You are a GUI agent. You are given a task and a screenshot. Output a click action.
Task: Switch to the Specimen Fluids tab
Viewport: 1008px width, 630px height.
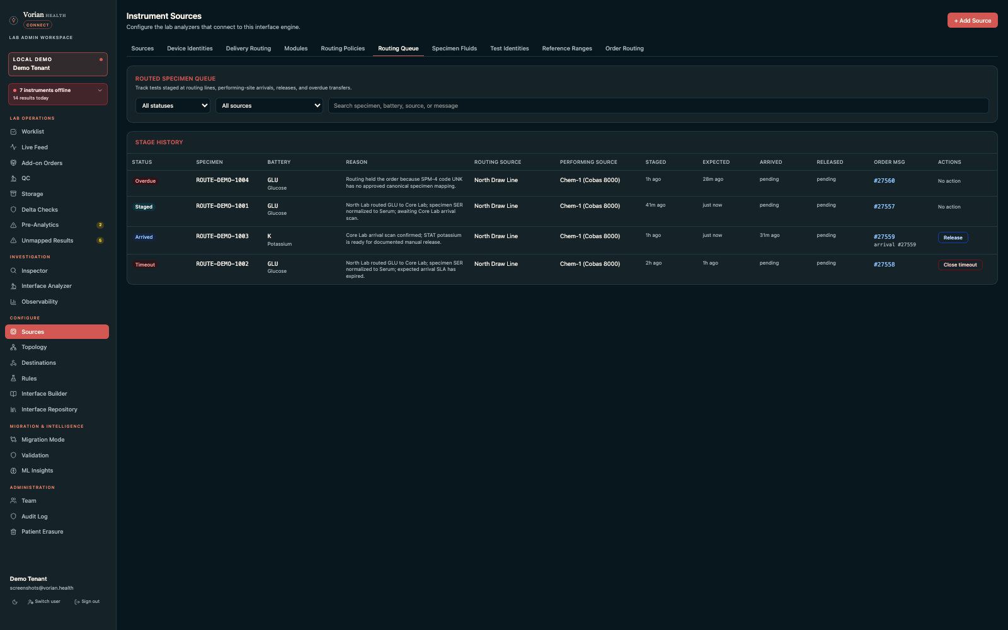[454, 49]
